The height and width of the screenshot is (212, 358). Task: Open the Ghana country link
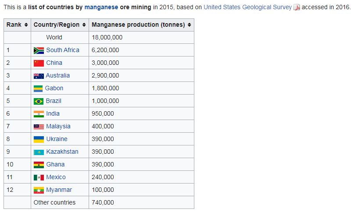click(55, 164)
